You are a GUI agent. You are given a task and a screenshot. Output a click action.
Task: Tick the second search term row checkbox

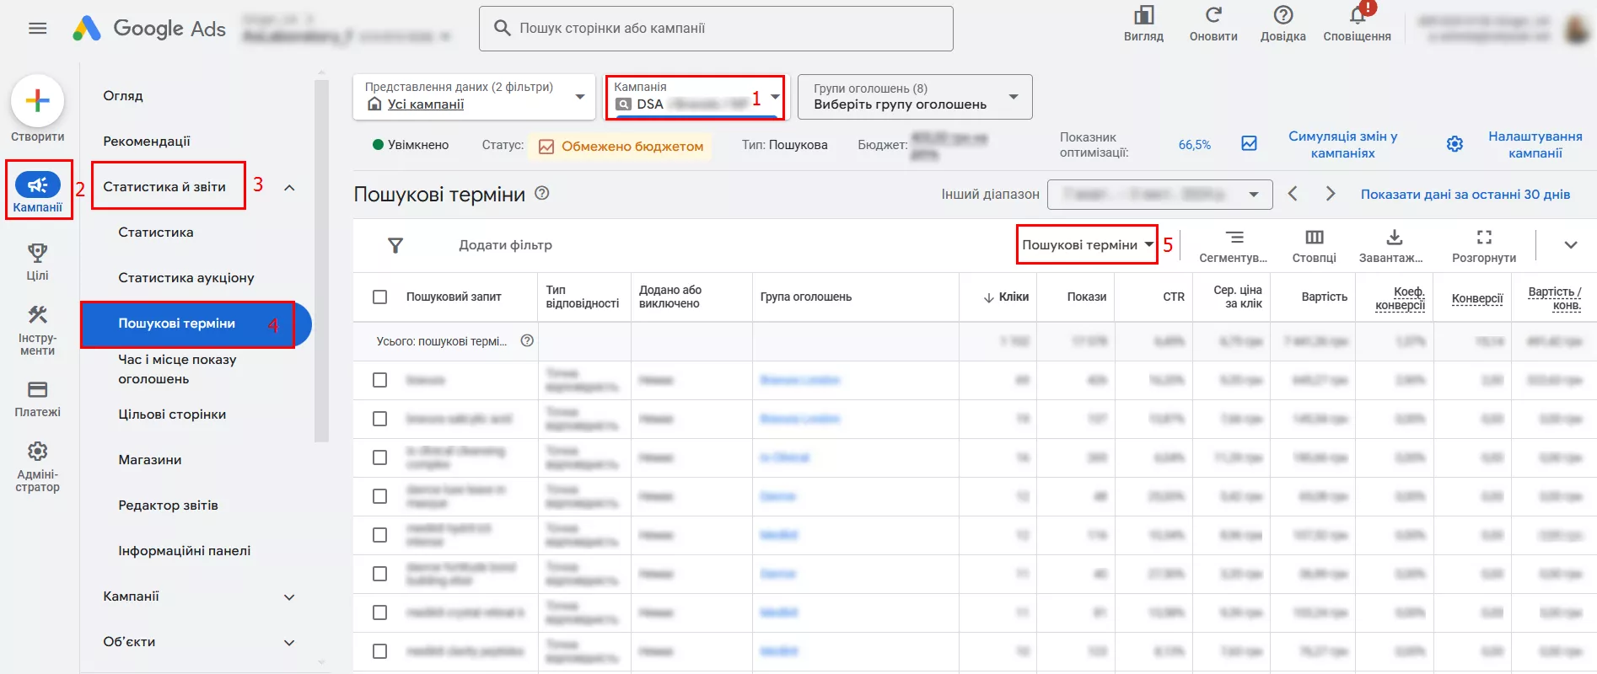click(x=380, y=419)
